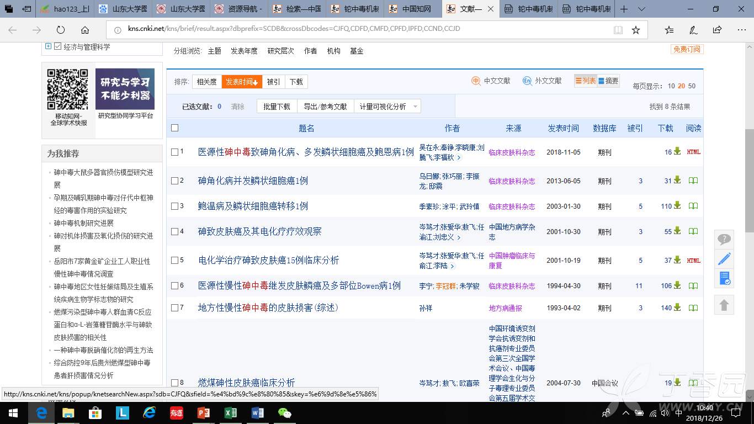Open source link 地方病通报
Screen dimensions: 754x424
[505, 308]
